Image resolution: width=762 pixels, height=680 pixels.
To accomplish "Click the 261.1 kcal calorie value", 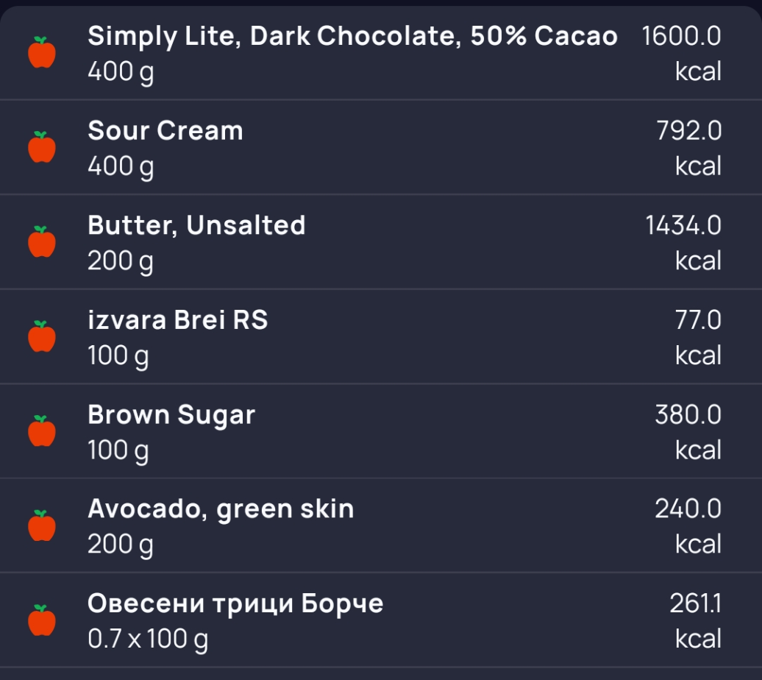I will coord(695,620).
